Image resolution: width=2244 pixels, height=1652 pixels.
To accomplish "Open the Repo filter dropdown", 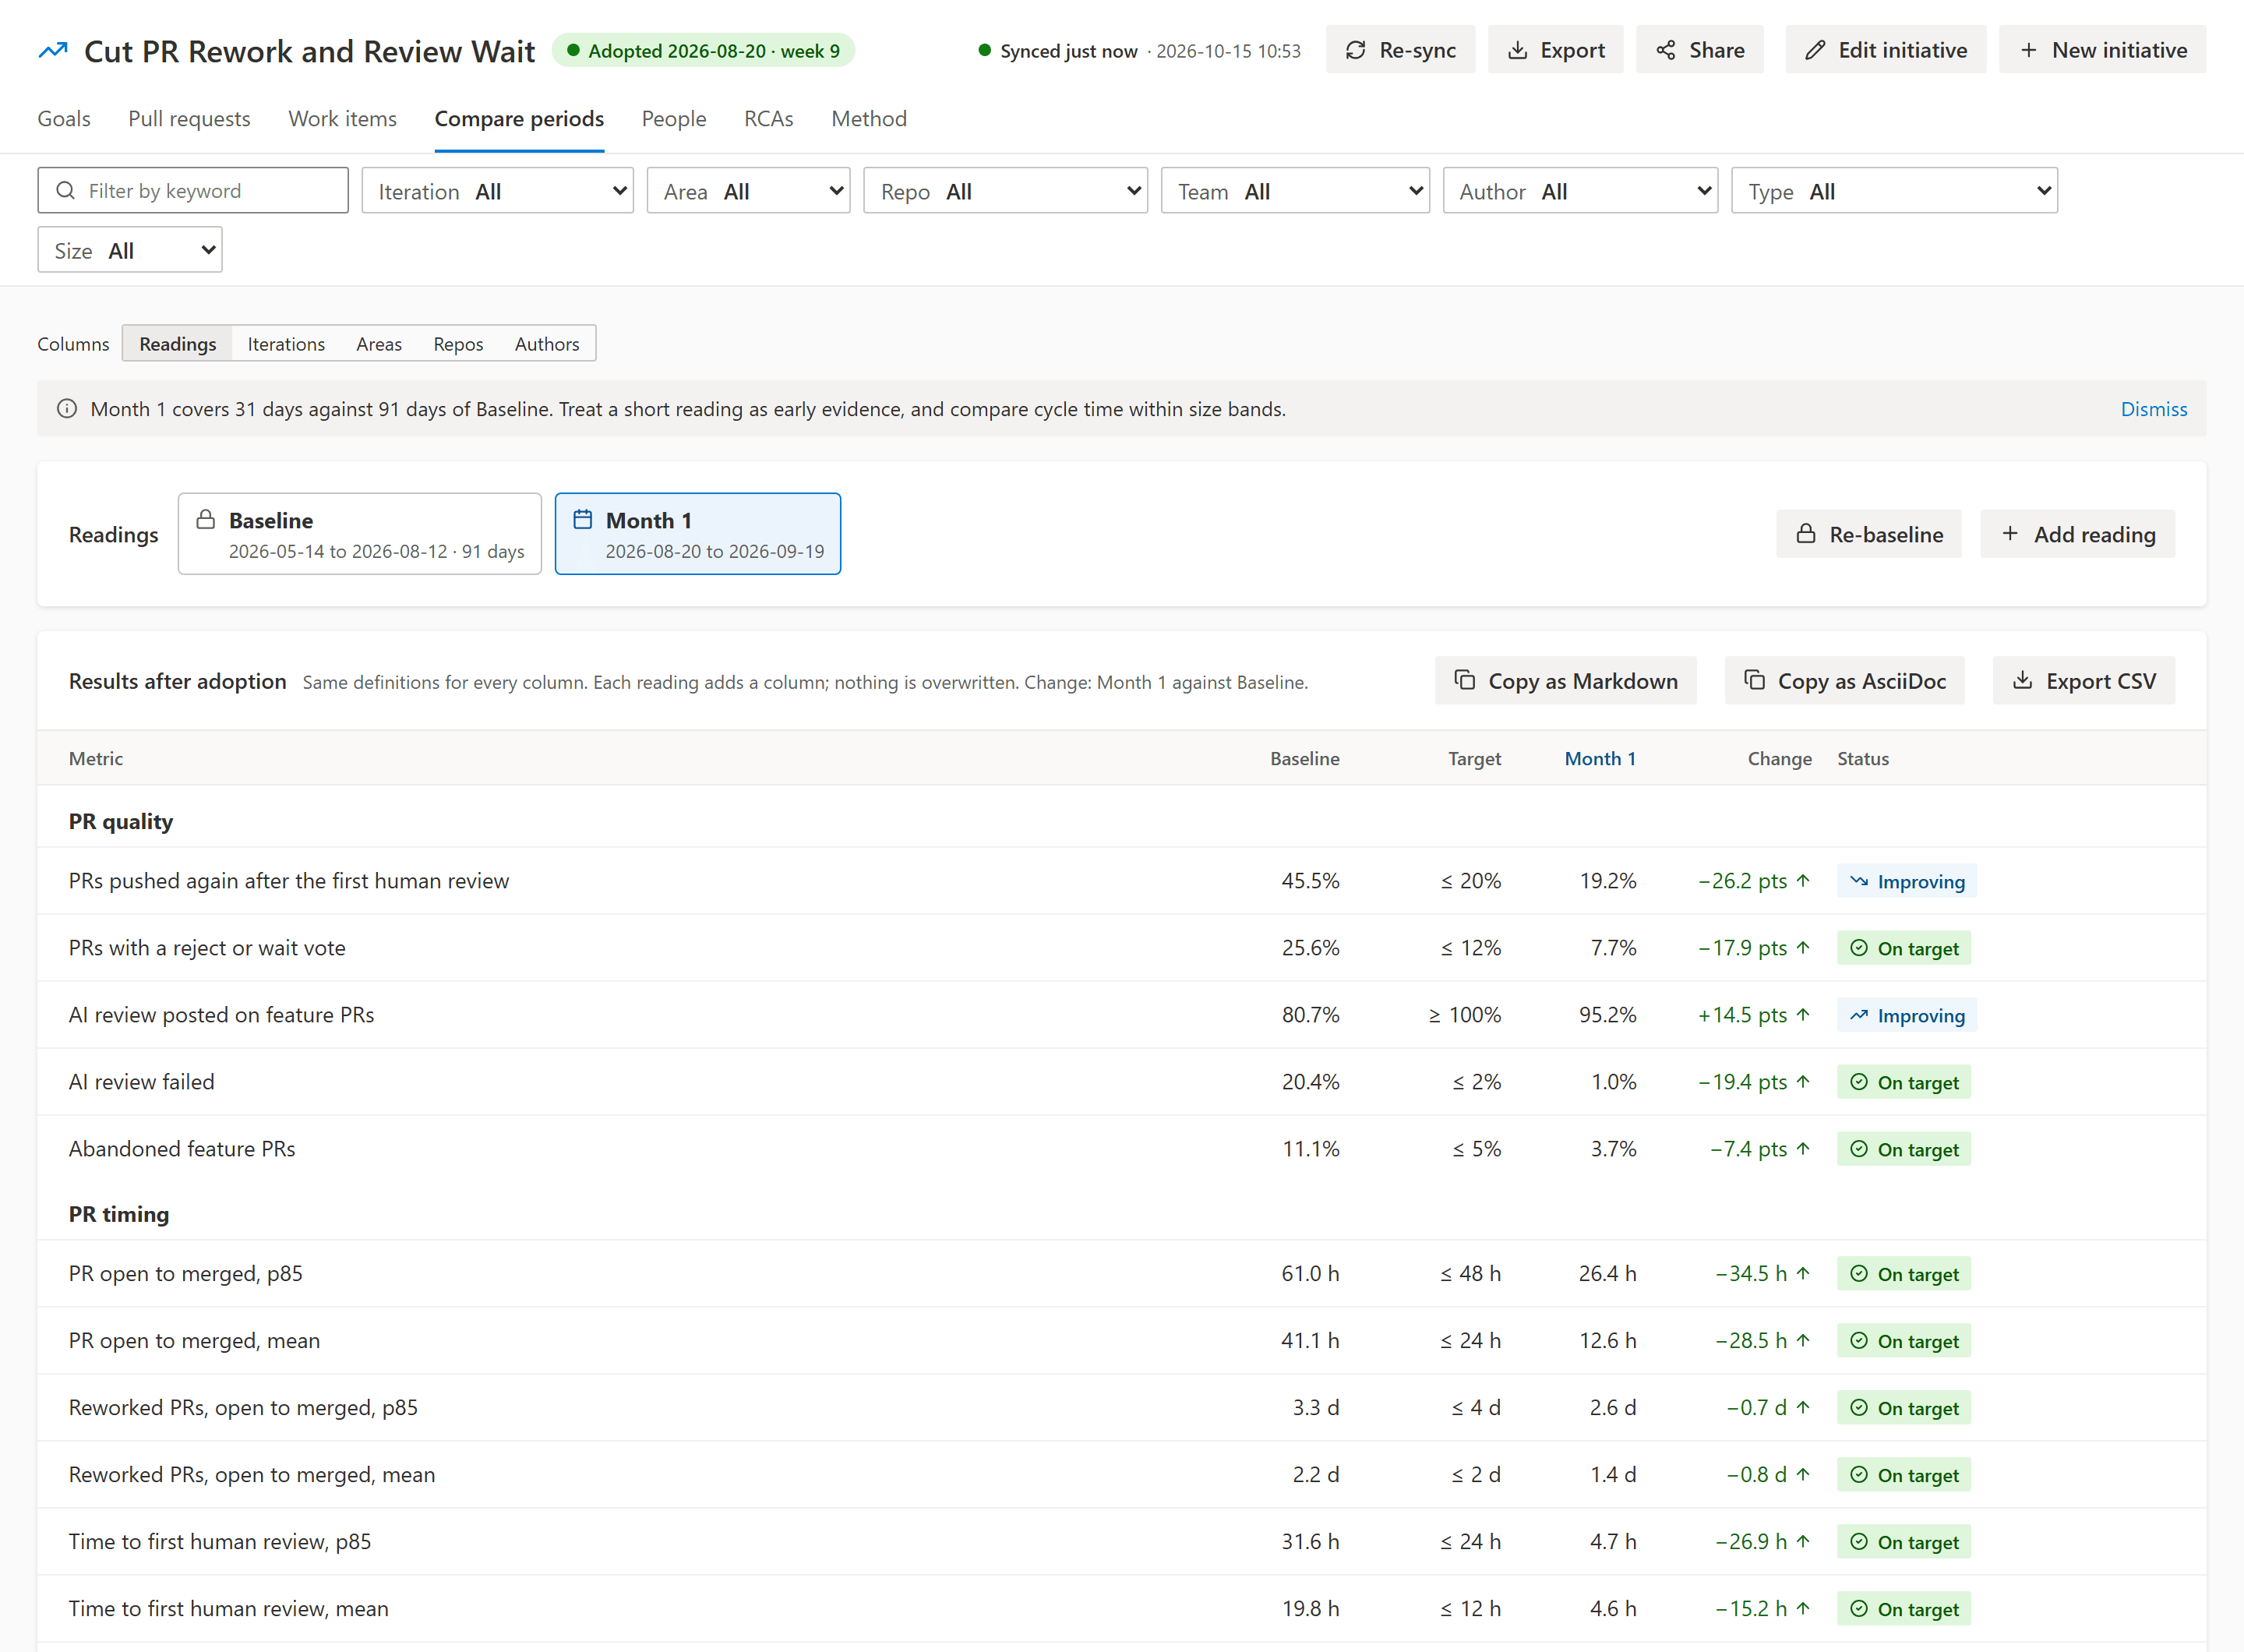I will 1006,190.
